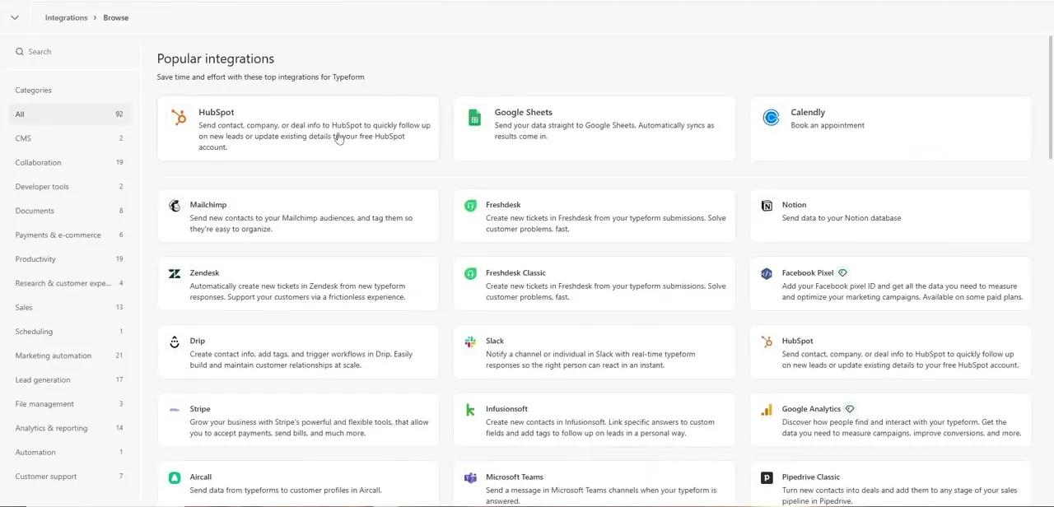1054x507 pixels.
Task: Click the Microsoft Teams icon
Action: click(470, 477)
